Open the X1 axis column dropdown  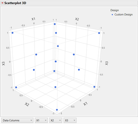click(x=41, y=120)
